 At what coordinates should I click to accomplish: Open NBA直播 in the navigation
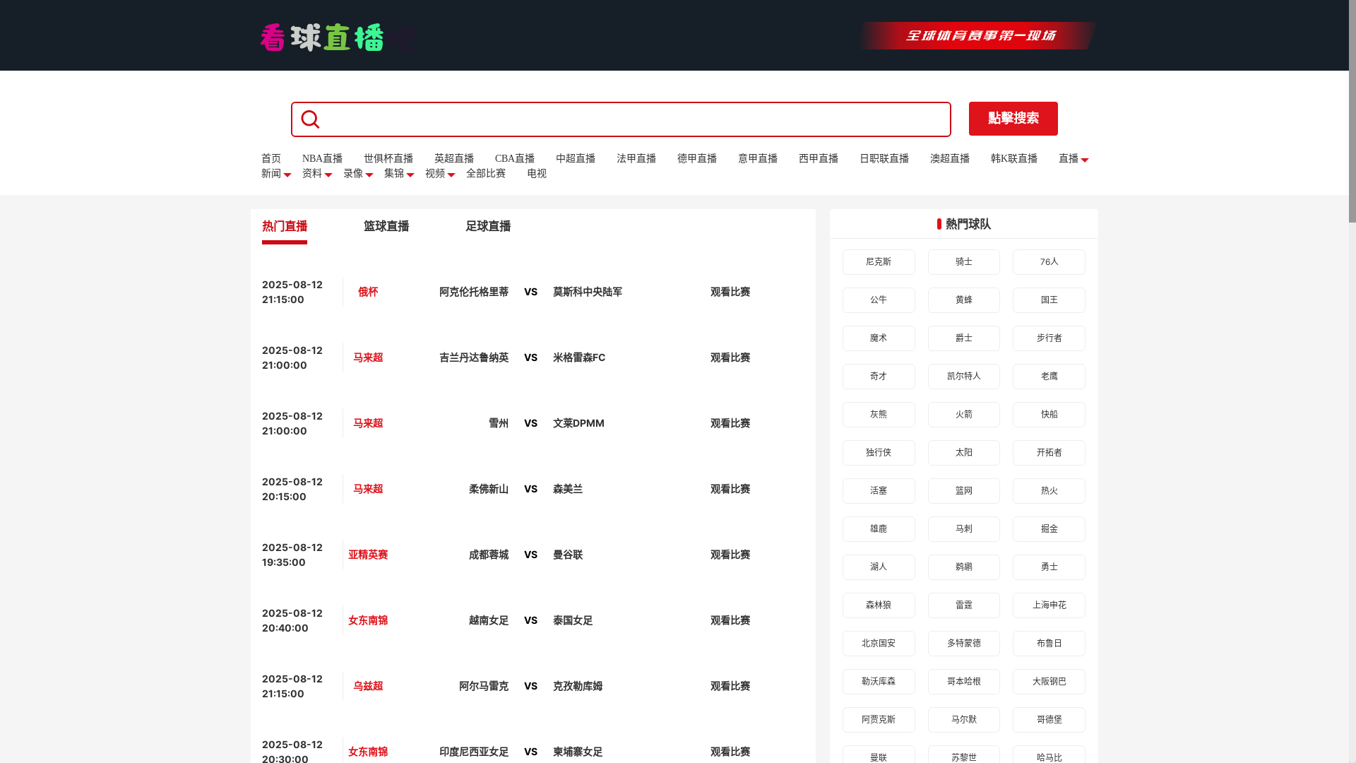point(322,159)
